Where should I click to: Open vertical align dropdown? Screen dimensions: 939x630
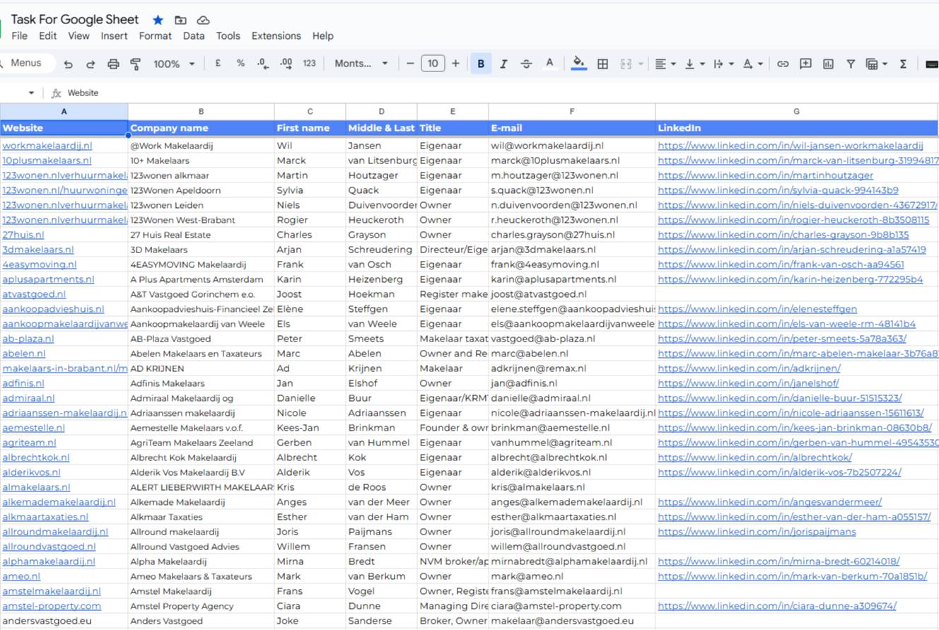(x=694, y=64)
